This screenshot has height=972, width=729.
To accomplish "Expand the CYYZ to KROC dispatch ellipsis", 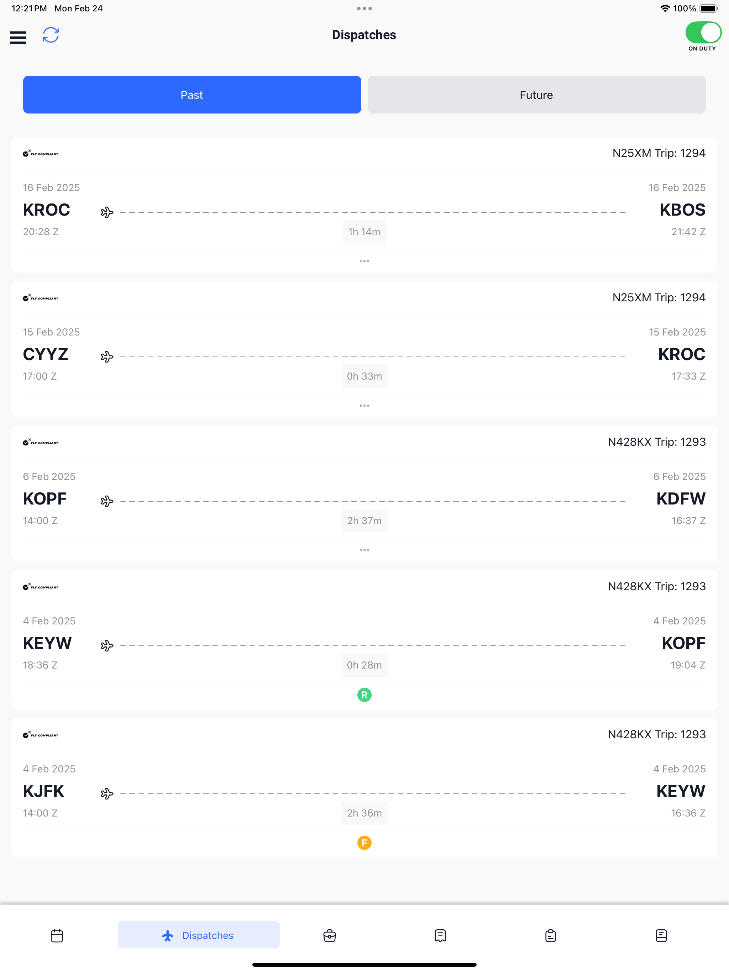I will tap(364, 406).
